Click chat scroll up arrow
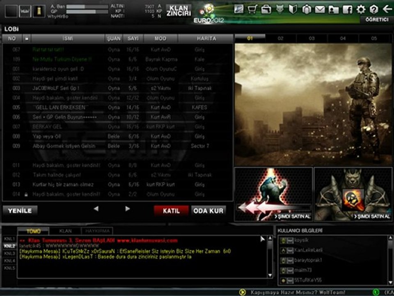 pos(270,238)
